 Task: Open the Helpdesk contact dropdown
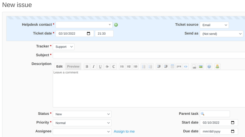click(84, 25)
